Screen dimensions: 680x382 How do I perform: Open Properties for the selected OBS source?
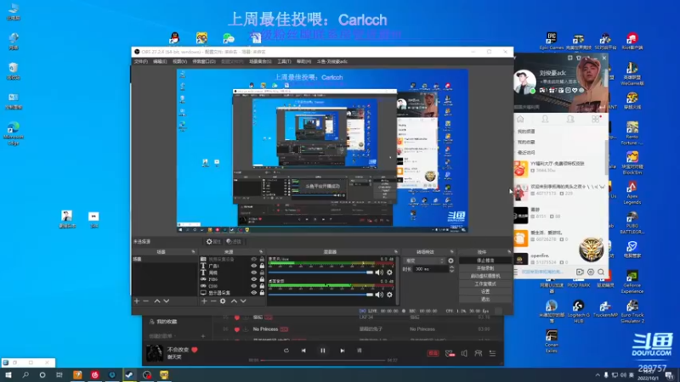213,242
